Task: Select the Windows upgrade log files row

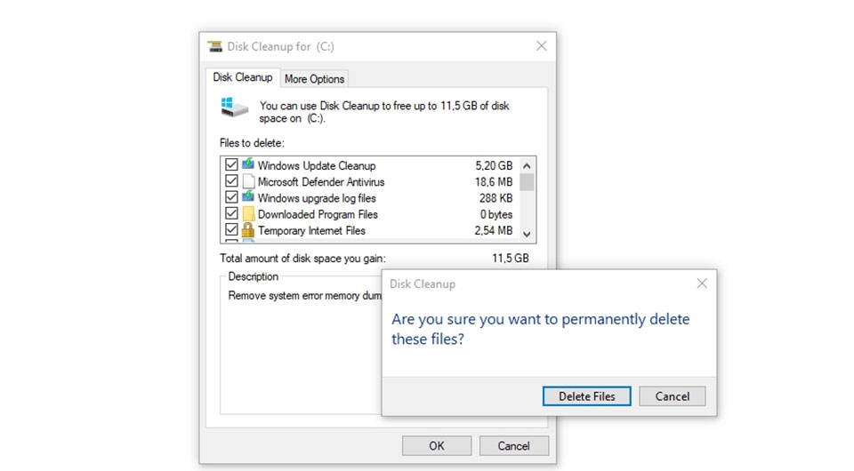Action: click(x=370, y=198)
